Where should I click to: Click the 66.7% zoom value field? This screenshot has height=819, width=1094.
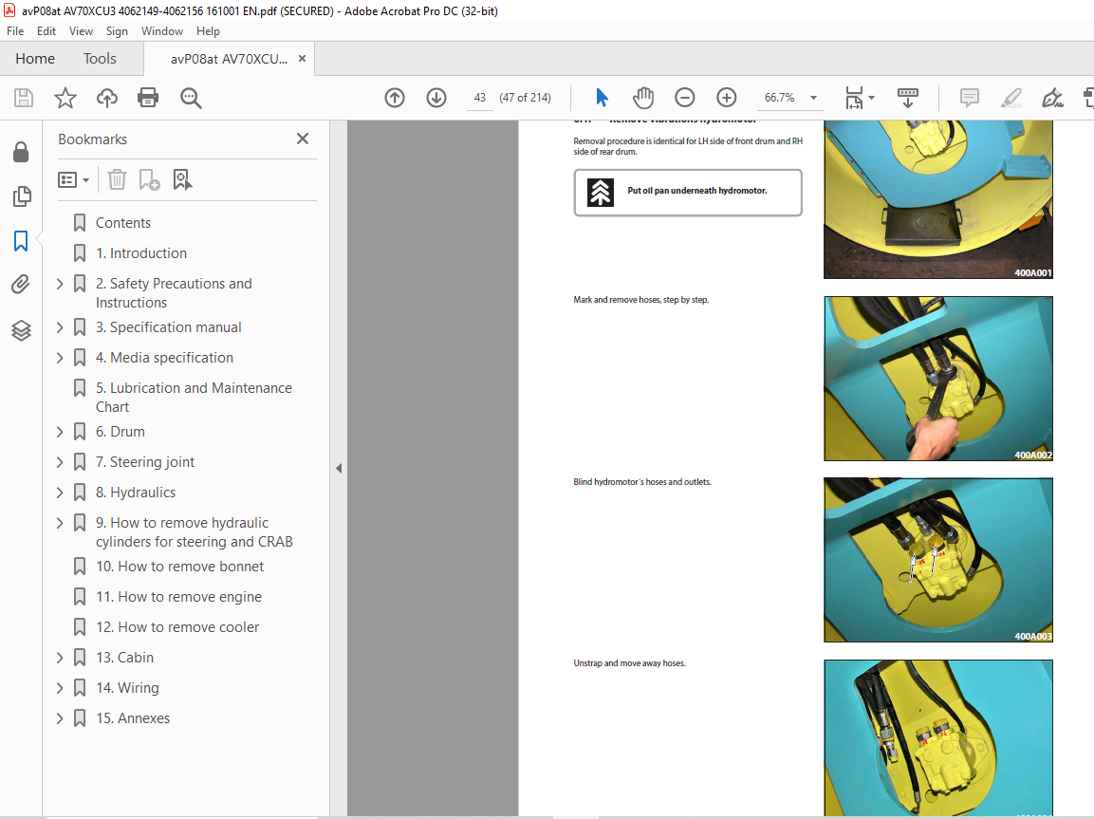click(x=779, y=98)
